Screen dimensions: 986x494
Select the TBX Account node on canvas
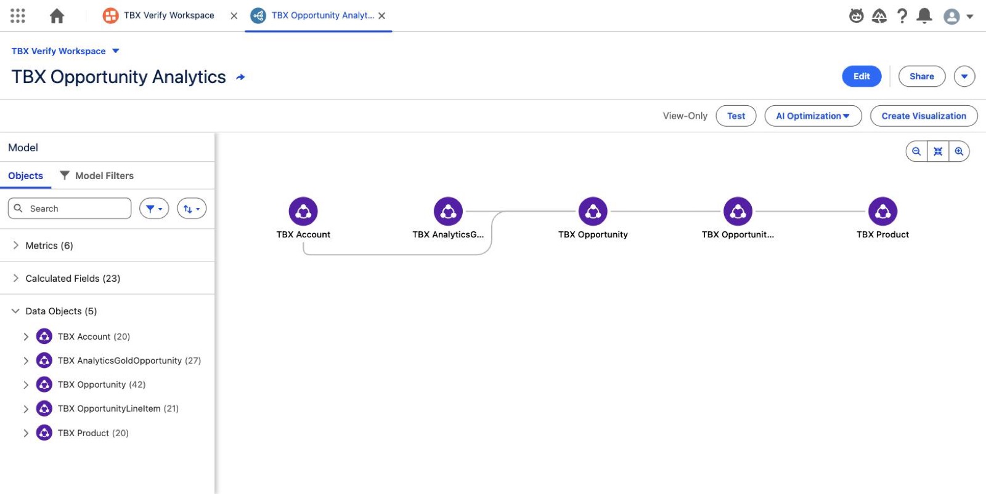click(x=303, y=212)
